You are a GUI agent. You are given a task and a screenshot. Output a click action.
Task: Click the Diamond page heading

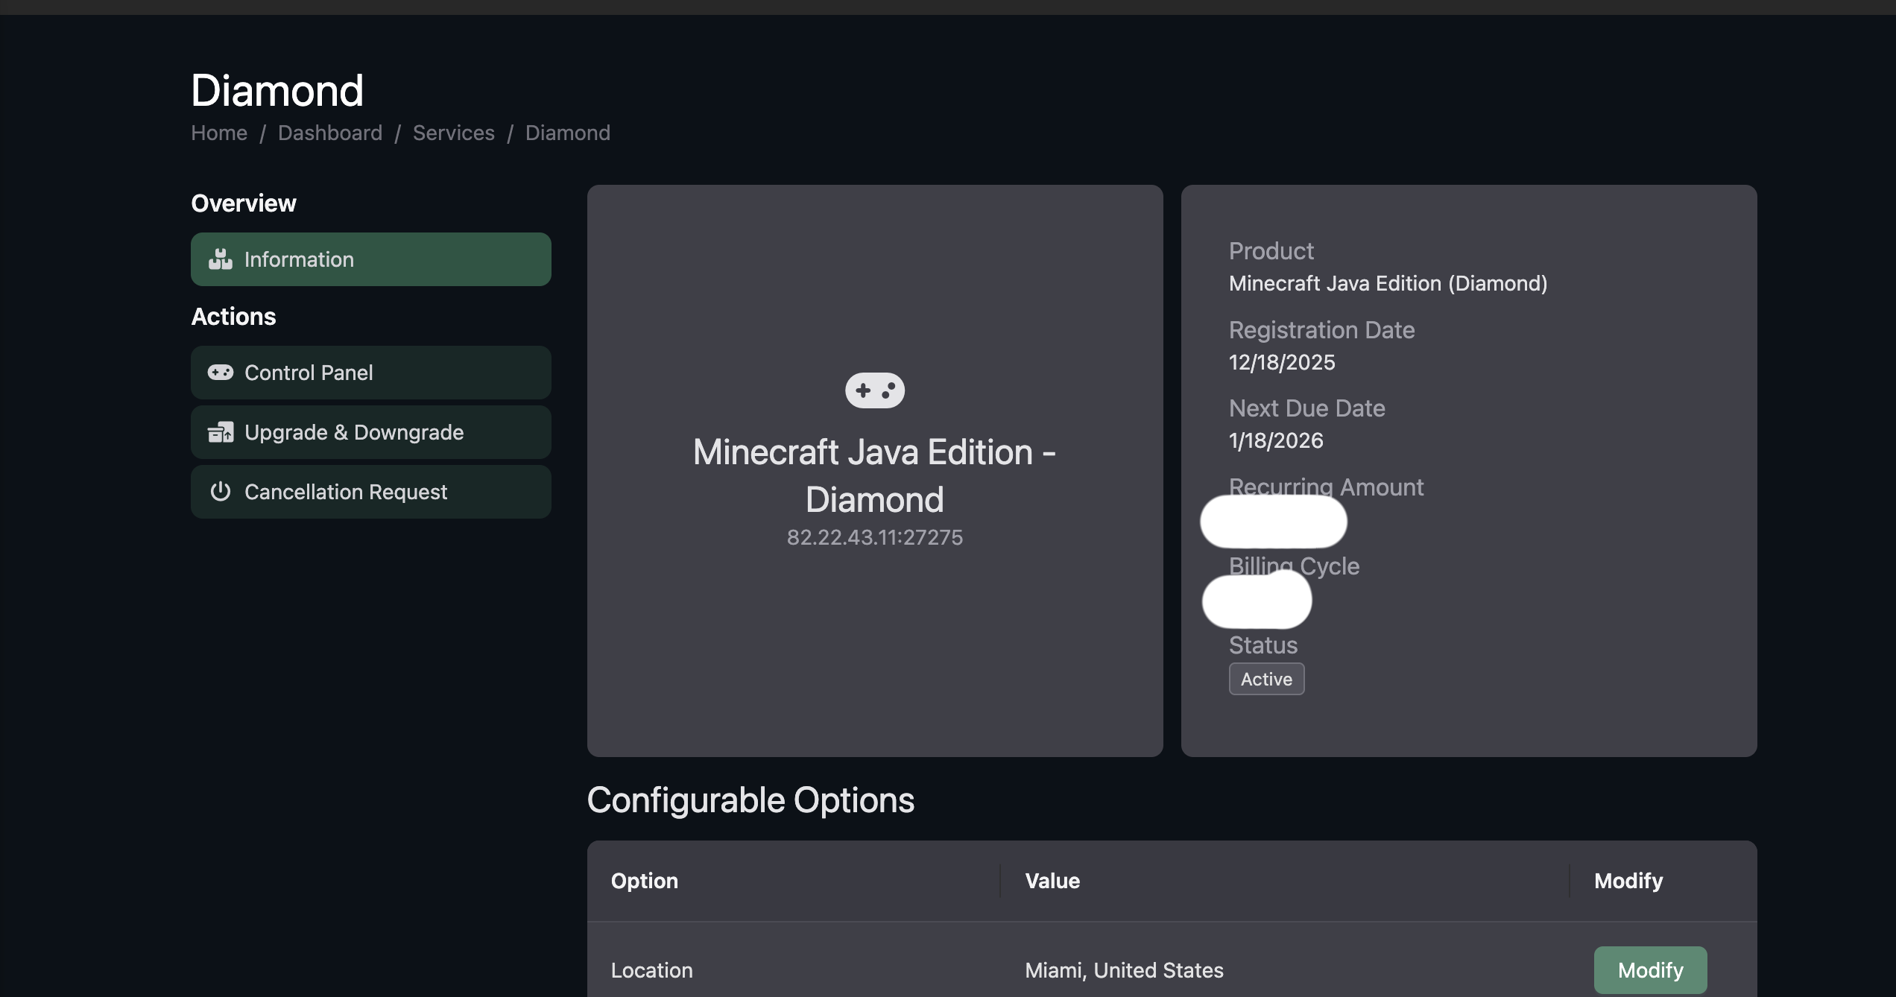click(276, 90)
